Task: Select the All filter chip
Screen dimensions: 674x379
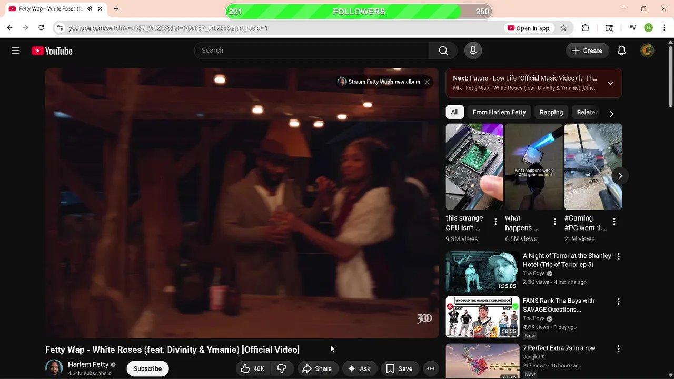Action: point(454,112)
